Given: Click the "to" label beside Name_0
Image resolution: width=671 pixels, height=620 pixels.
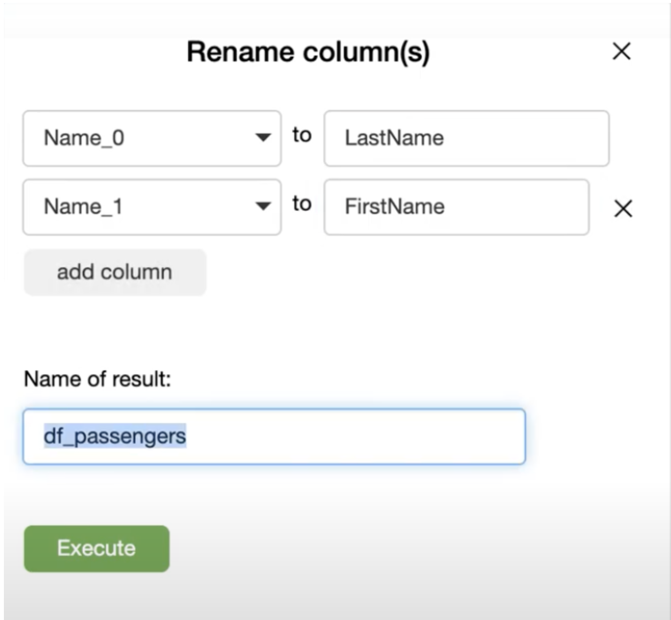Looking at the screenshot, I should tap(302, 135).
